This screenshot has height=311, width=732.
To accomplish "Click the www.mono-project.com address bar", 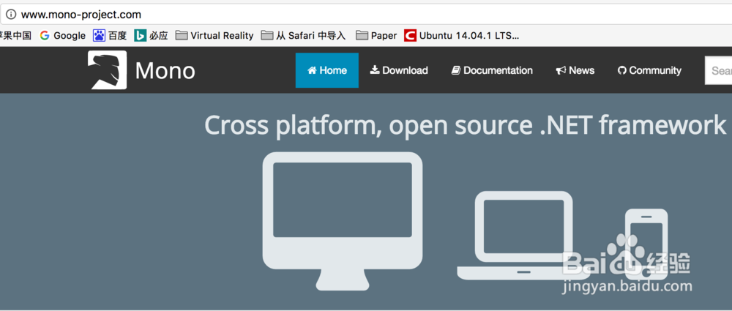I will [x=366, y=15].
